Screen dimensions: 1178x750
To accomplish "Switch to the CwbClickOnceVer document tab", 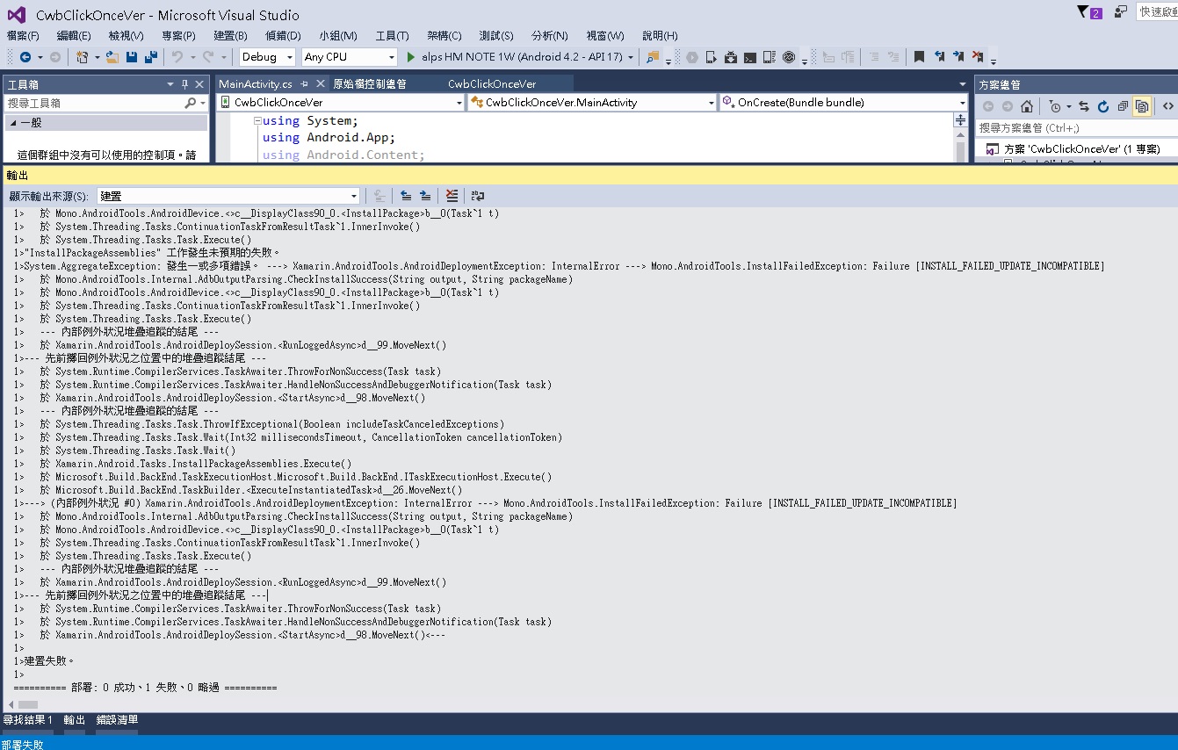I will pyautogui.click(x=492, y=84).
